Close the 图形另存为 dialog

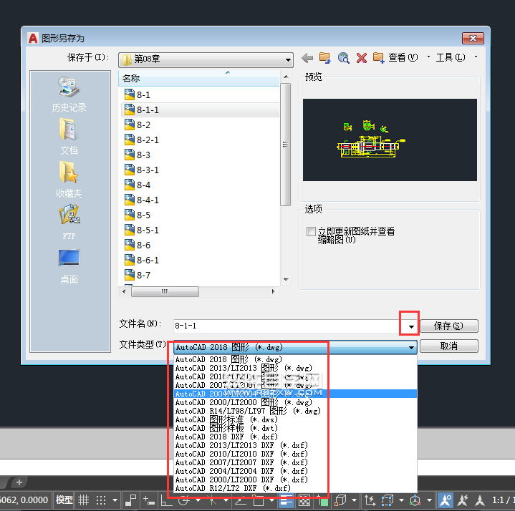pos(473,39)
